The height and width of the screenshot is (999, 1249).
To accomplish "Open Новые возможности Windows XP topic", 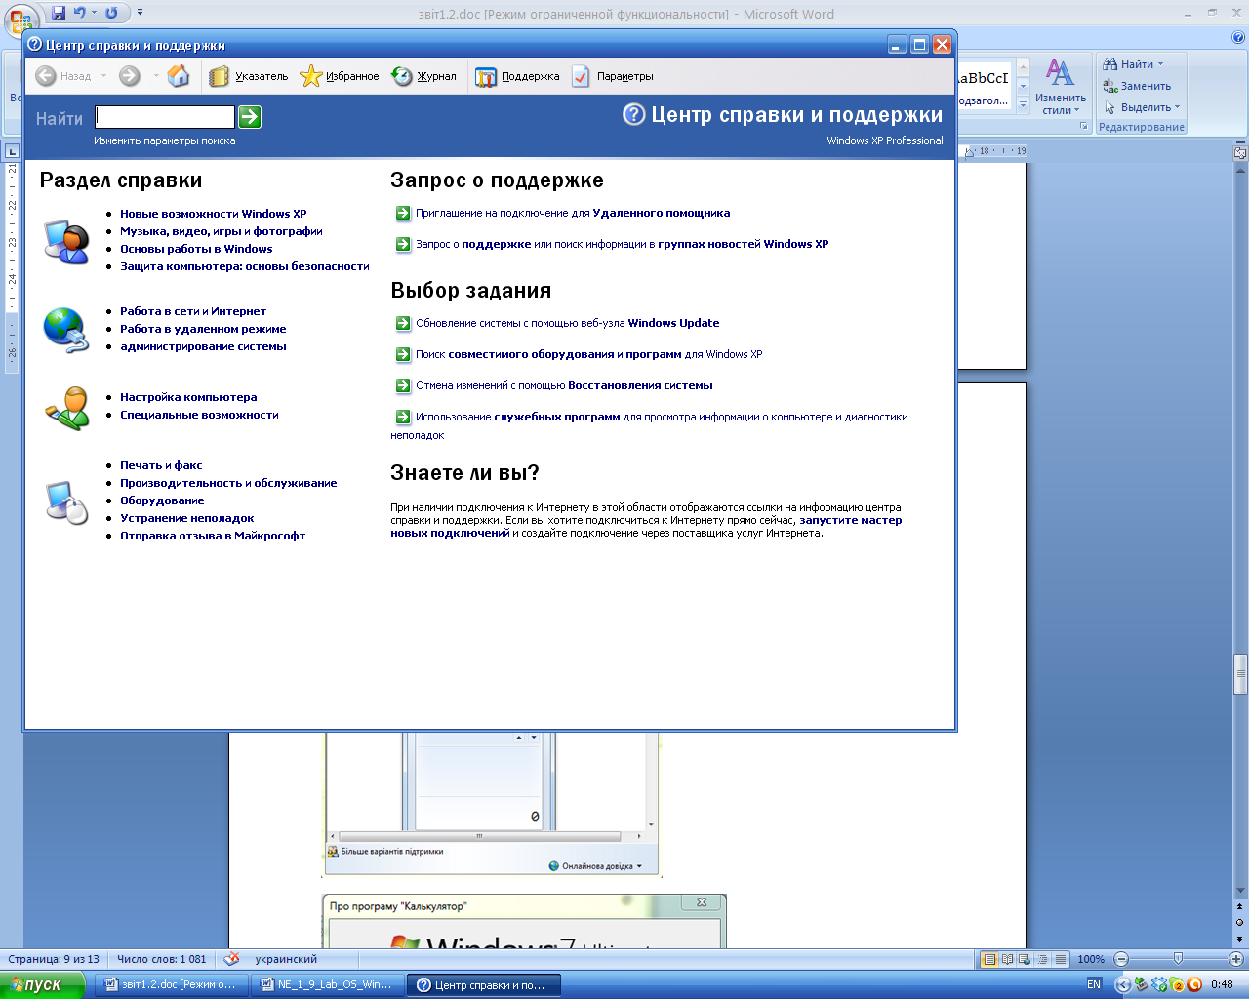I will [x=214, y=214].
